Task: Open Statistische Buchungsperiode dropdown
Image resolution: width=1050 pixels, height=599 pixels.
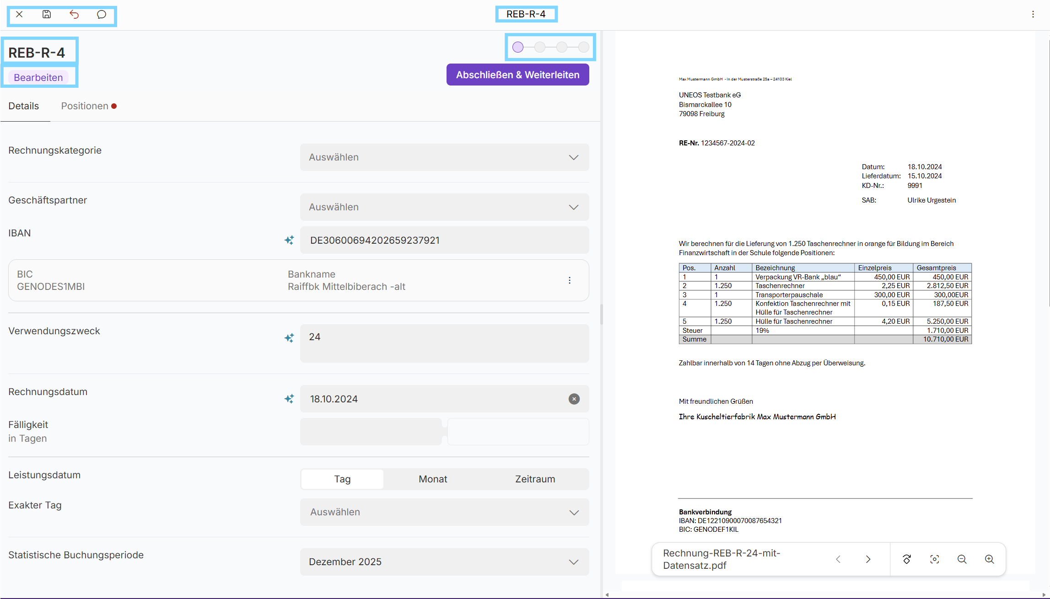Action: (444, 562)
